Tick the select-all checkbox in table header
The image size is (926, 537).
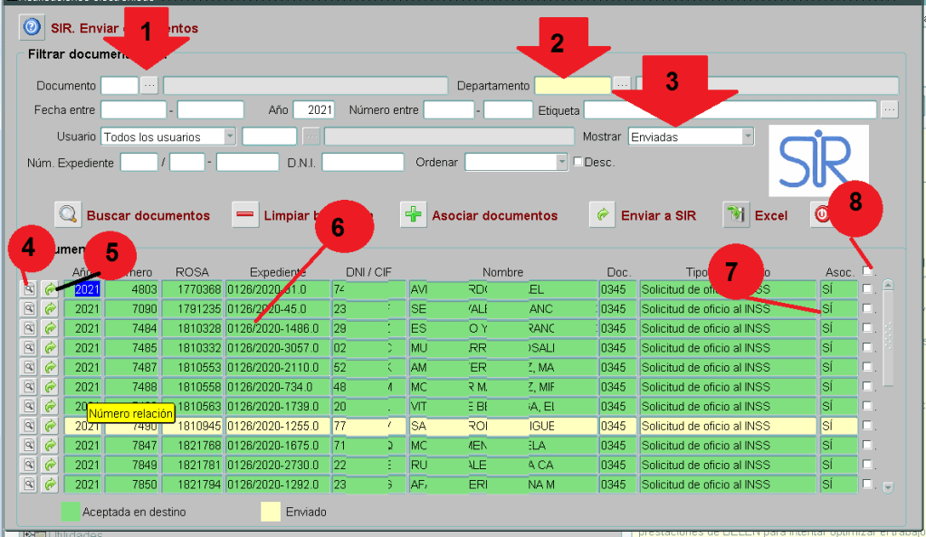[868, 270]
